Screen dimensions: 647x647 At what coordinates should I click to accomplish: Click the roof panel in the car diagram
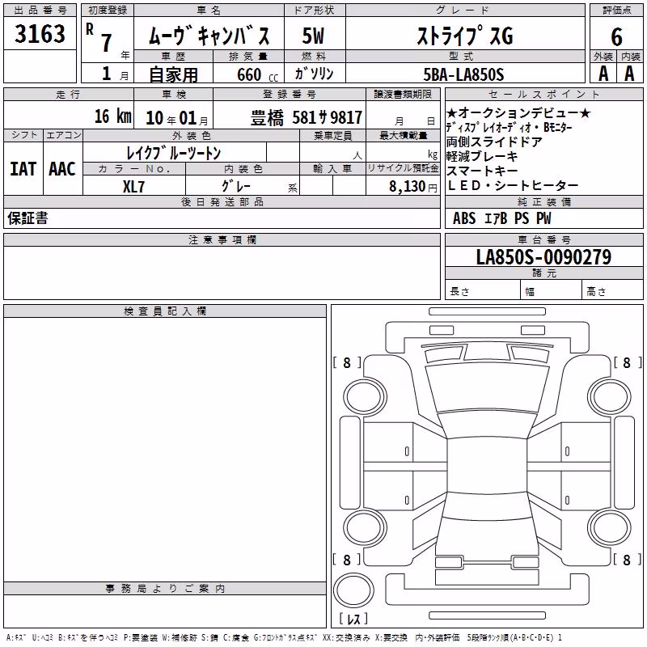(487, 465)
